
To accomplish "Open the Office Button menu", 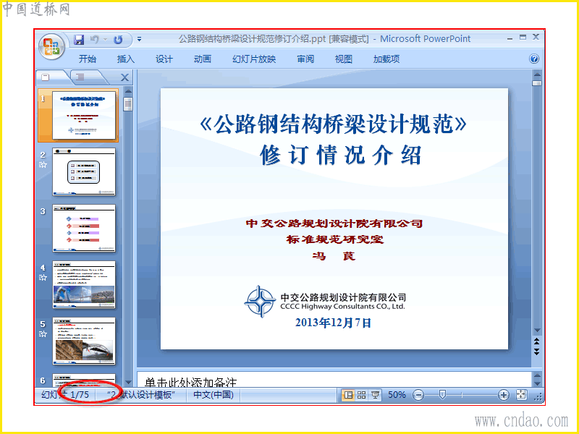I will (51, 47).
